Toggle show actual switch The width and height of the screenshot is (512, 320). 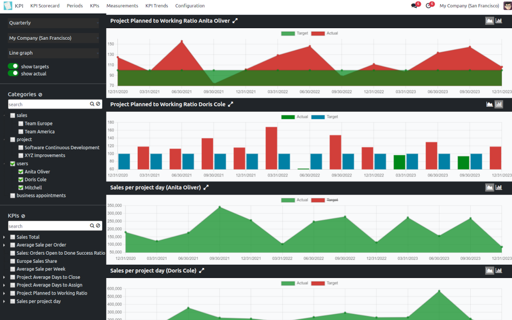point(13,73)
